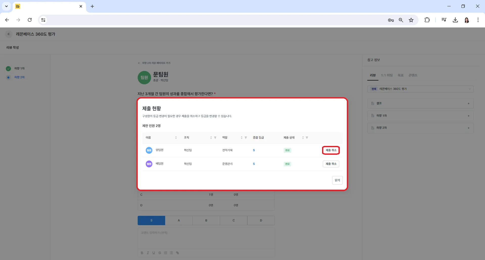Switch to the 1:1 미팅 tab

387,75
